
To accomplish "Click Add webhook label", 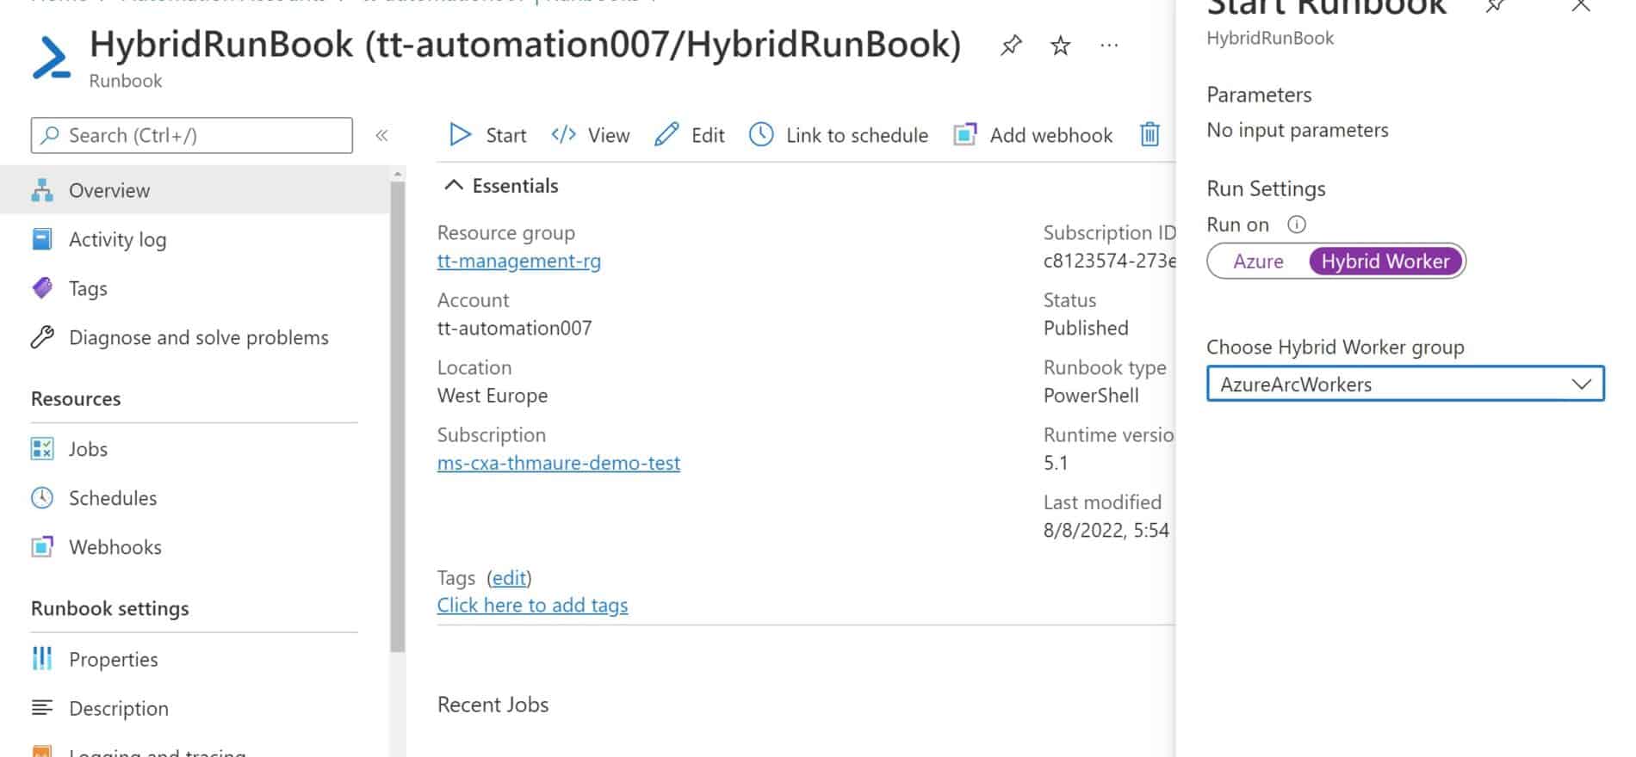I will (1051, 135).
